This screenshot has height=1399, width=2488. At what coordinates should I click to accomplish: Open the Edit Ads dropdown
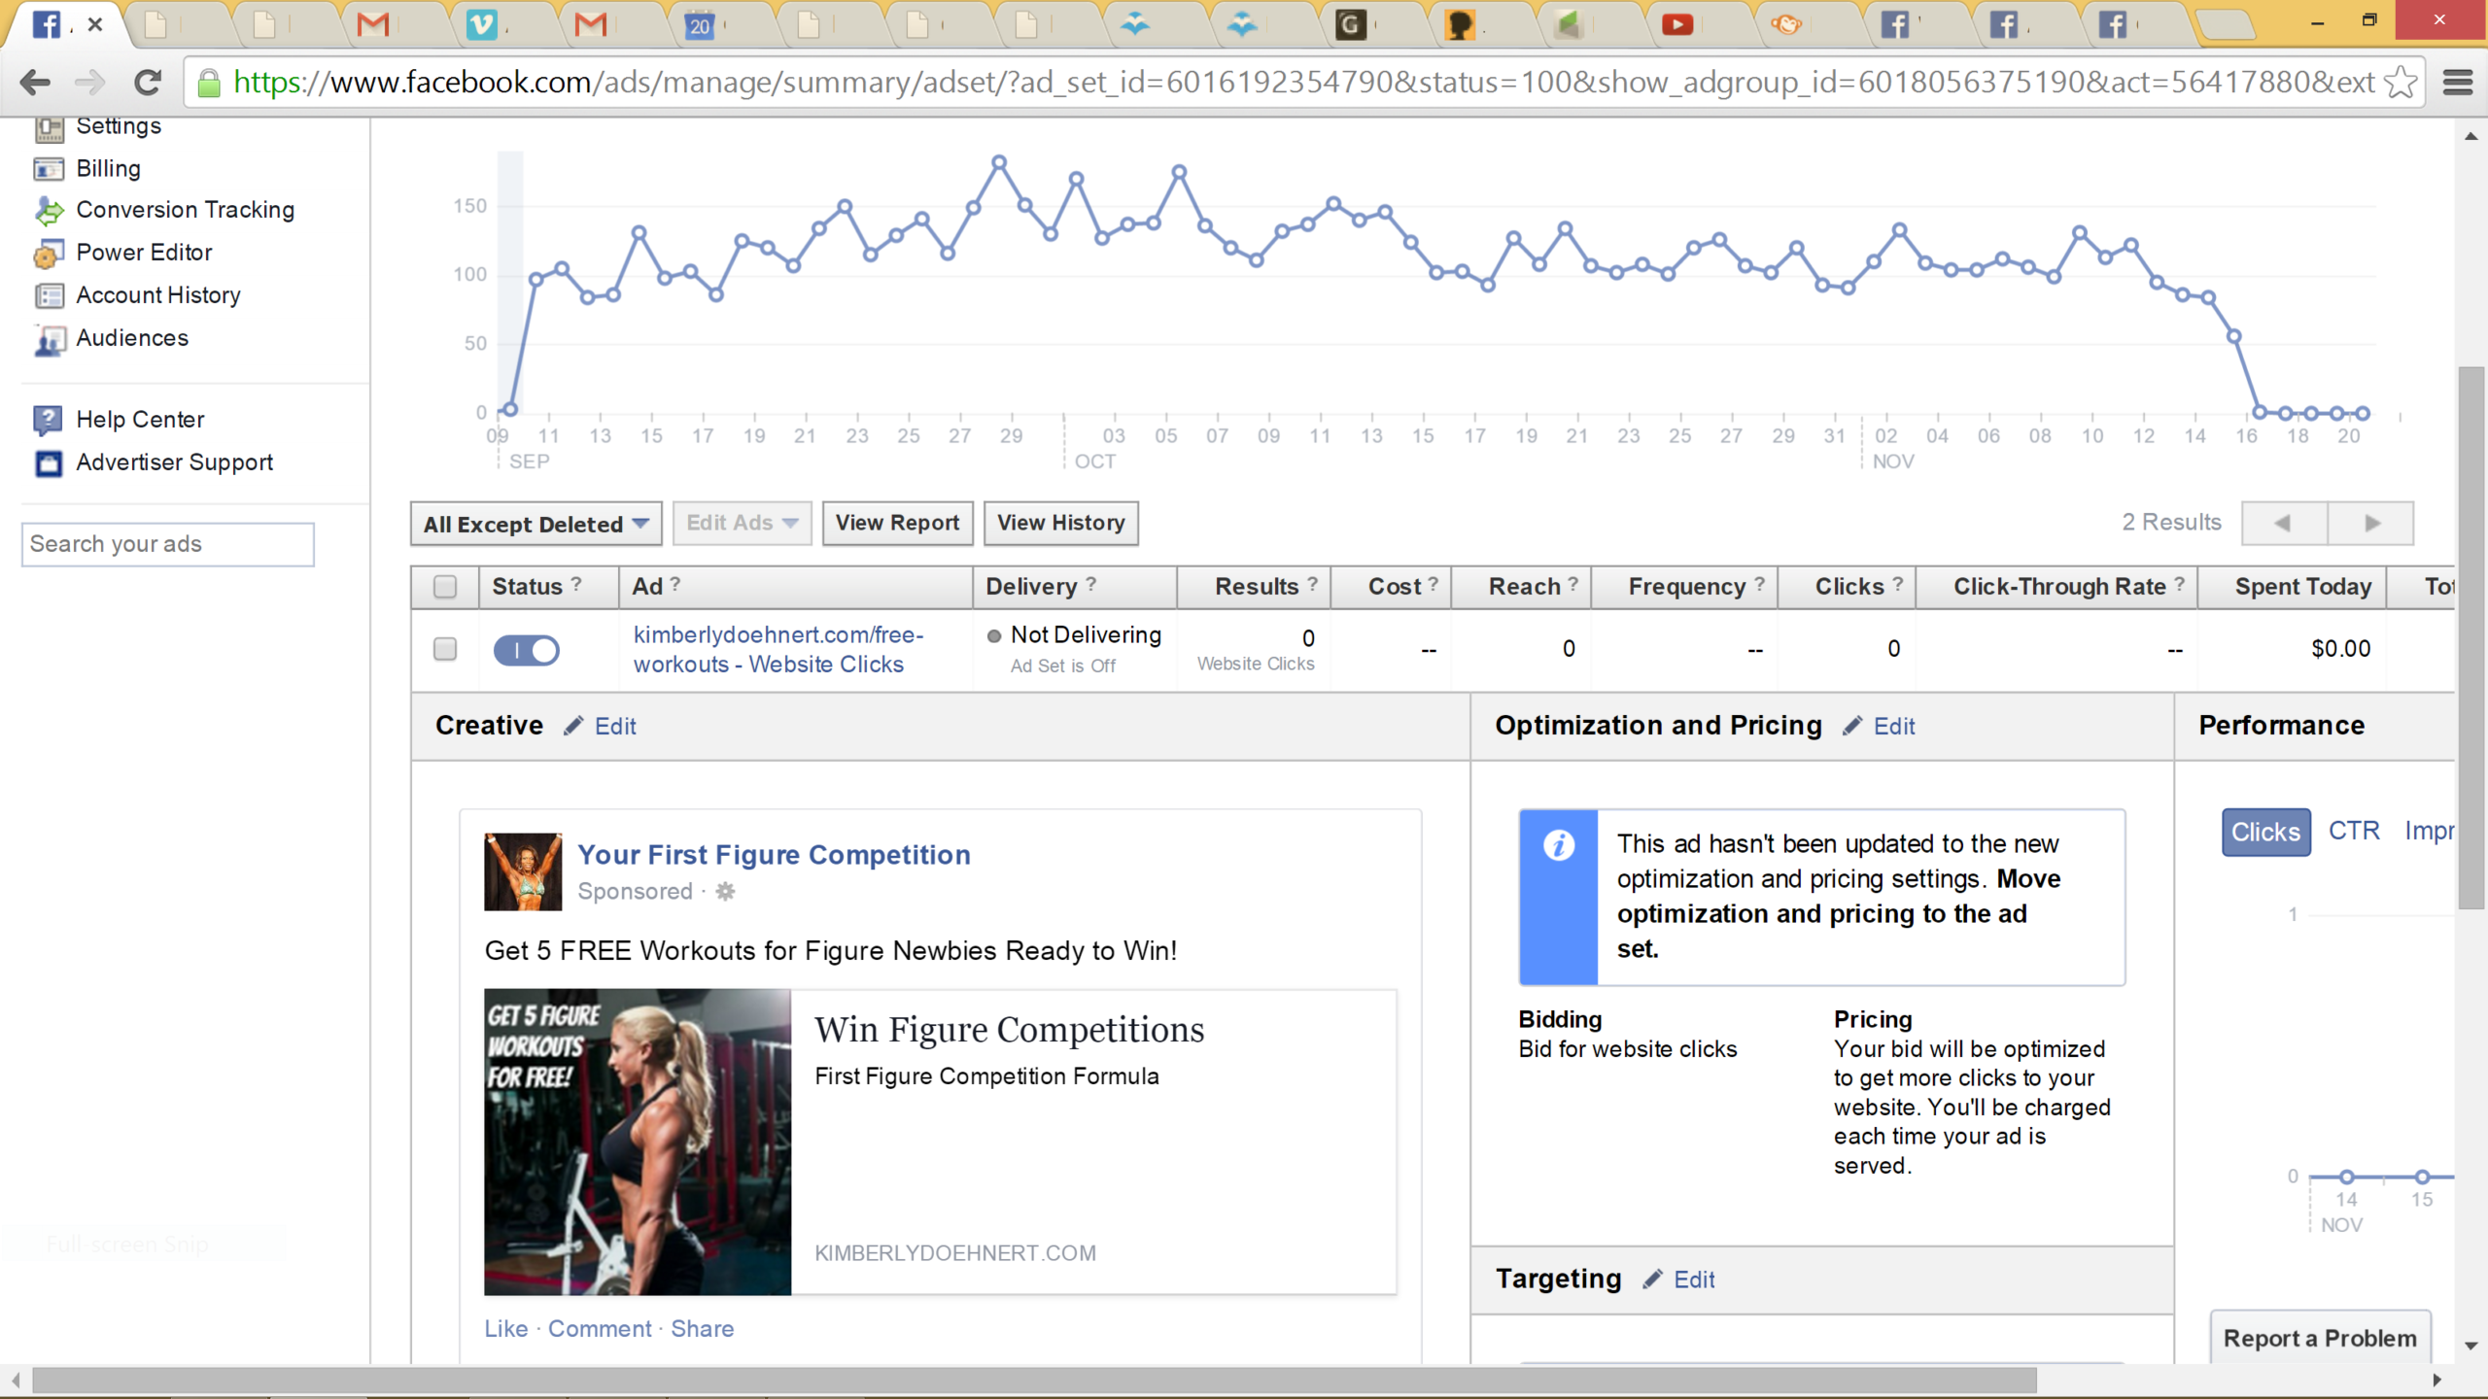point(742,524)
